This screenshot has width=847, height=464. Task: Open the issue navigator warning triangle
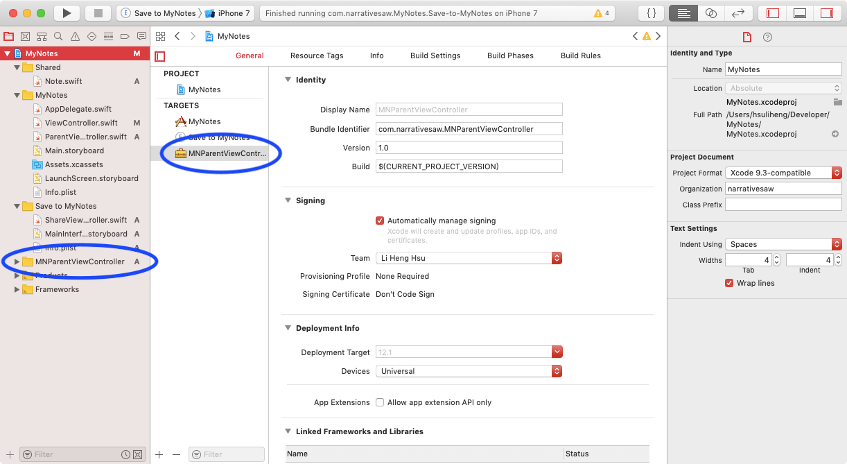coord(75,36)
